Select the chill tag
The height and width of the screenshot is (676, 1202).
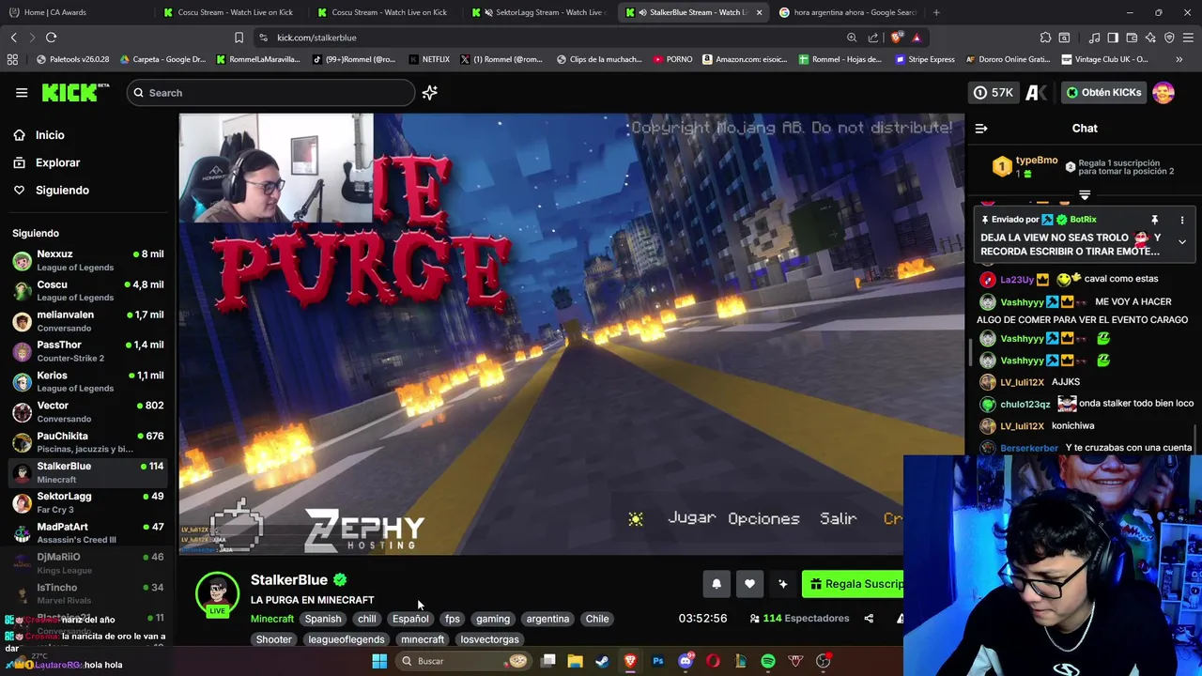click(x=366, y=619)
